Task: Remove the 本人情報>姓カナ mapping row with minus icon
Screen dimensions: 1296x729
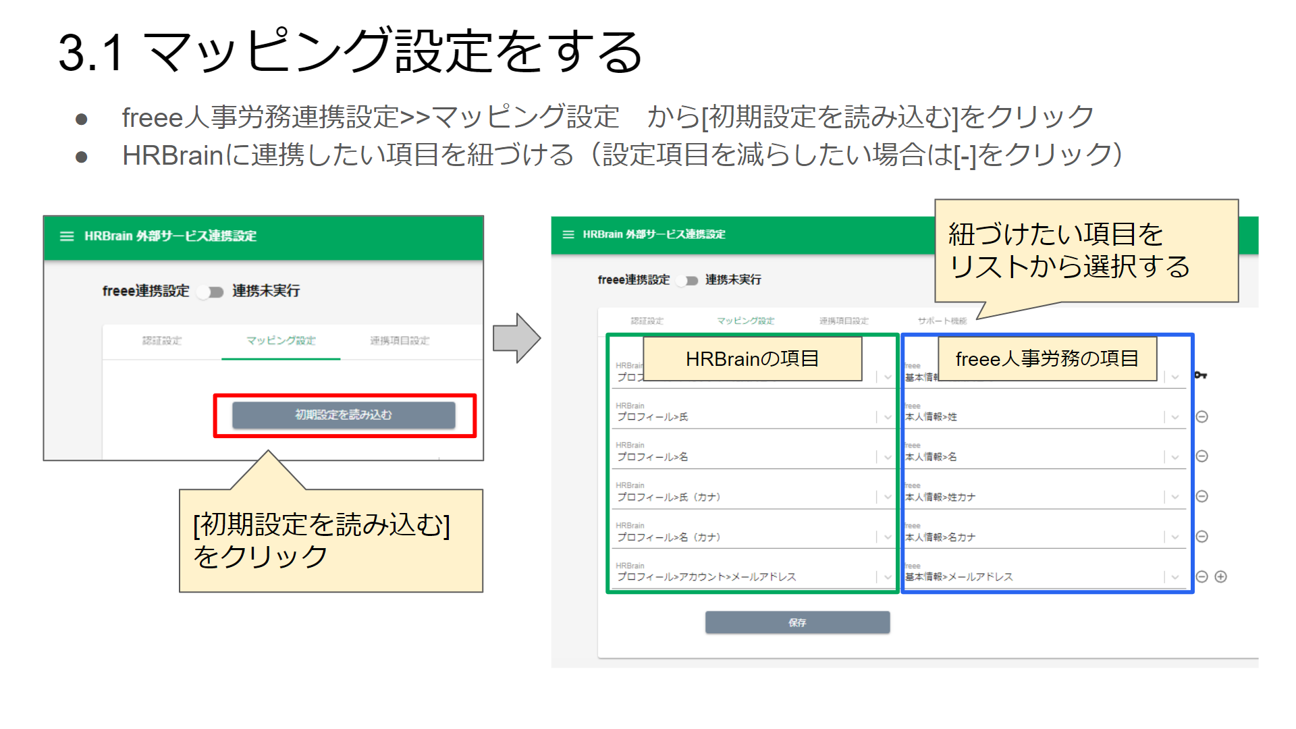Action: (1201, 496)
